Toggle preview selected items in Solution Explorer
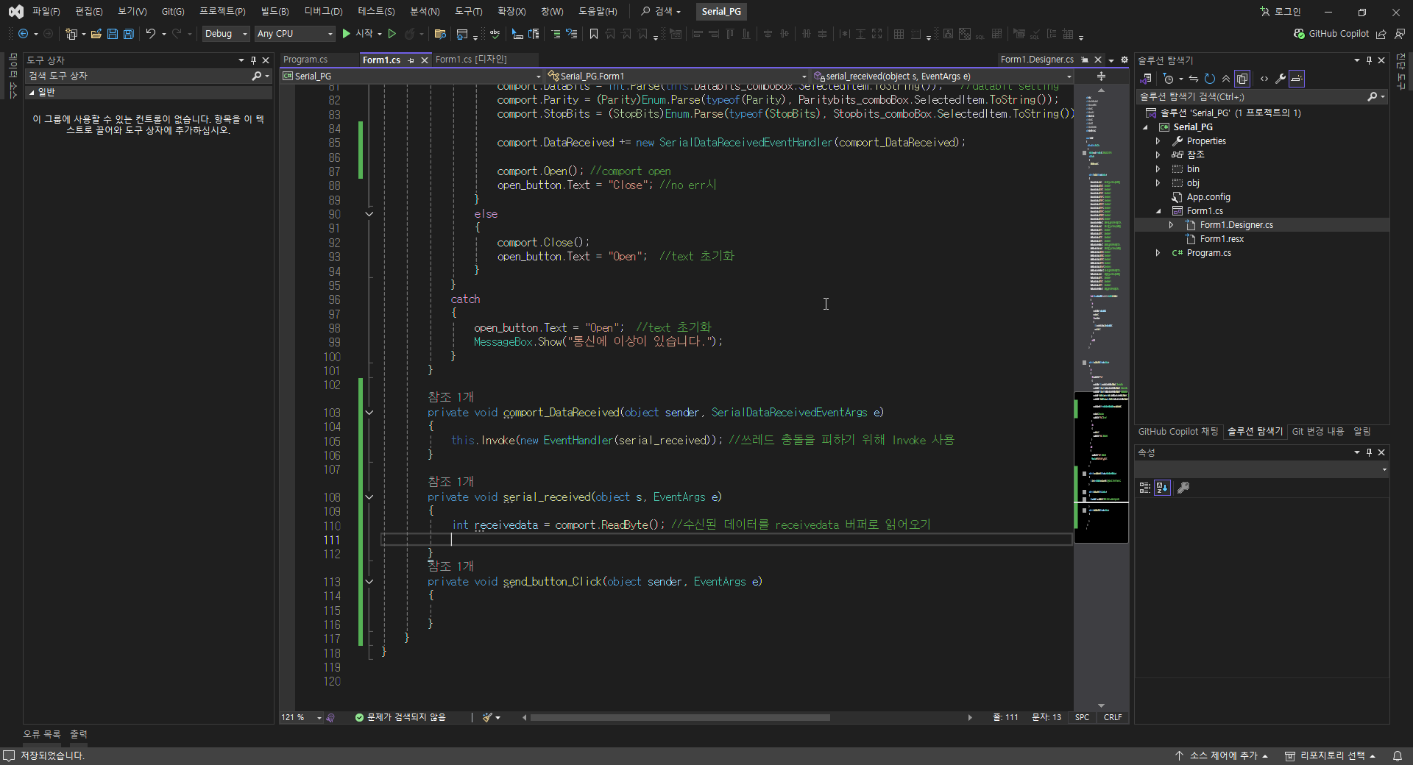The width and height of the screenshot is (1413, 765). 1297,79
